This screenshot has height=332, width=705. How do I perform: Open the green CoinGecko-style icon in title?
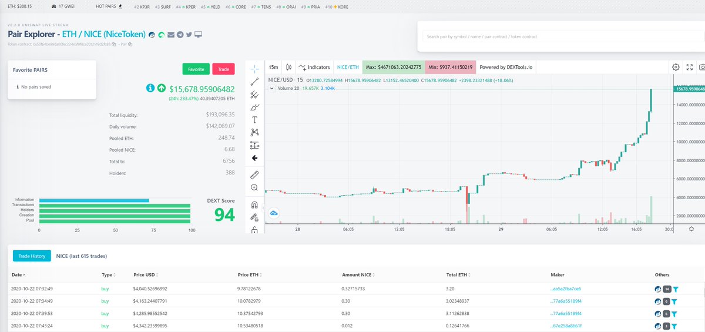tap(161, 35)
